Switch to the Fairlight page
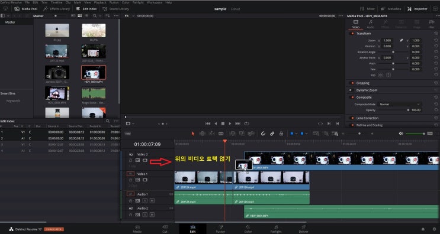This screenshot has height=234, width=440. pos(276,229)
